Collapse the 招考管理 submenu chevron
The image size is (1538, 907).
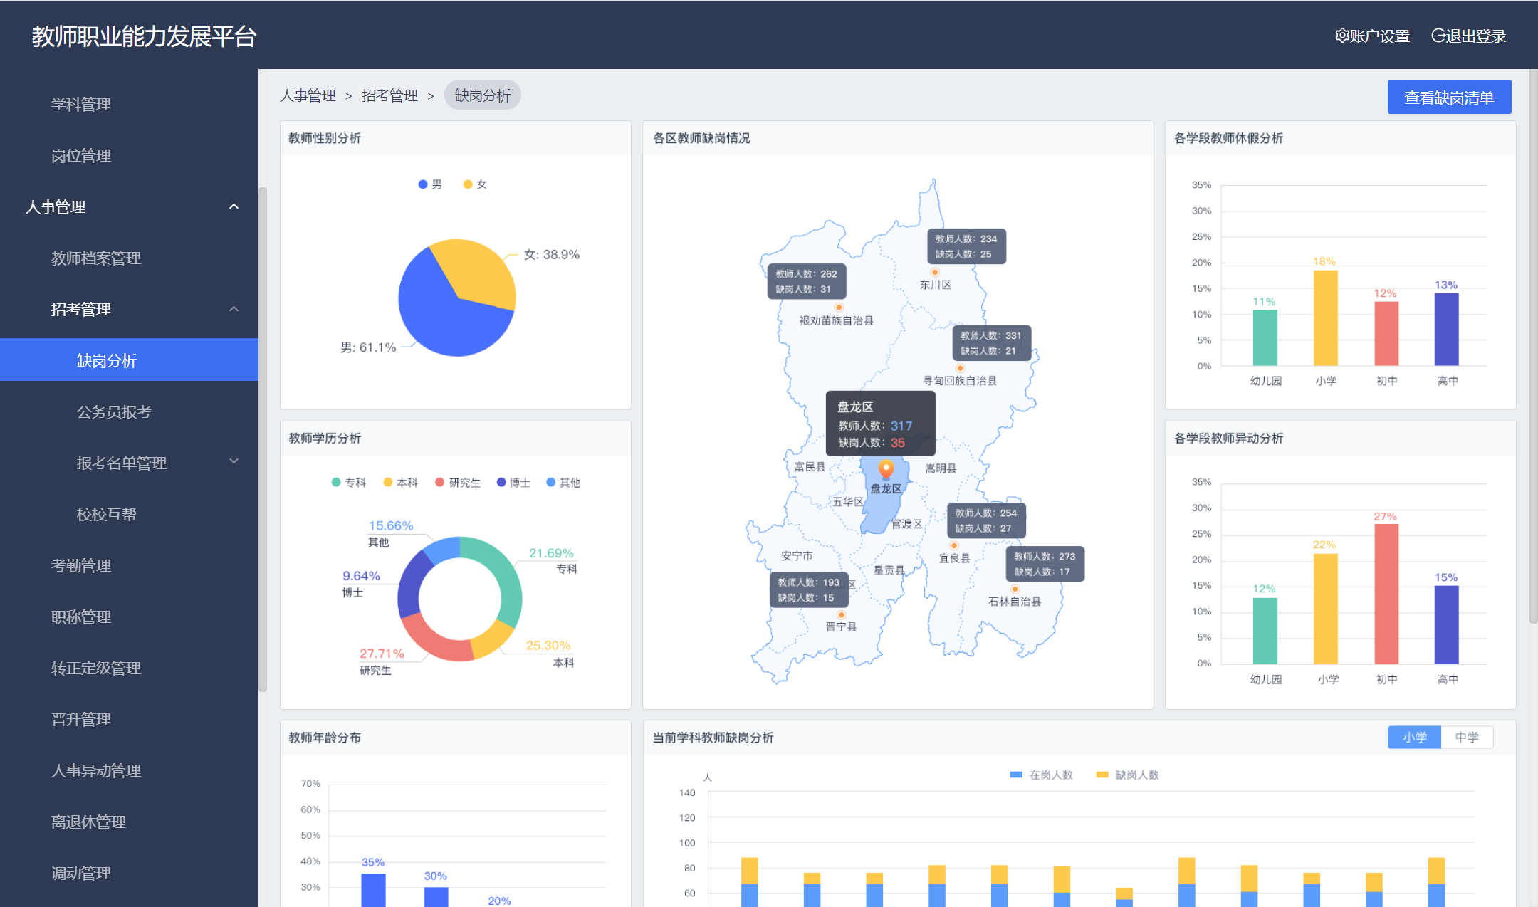click(234, 309)
